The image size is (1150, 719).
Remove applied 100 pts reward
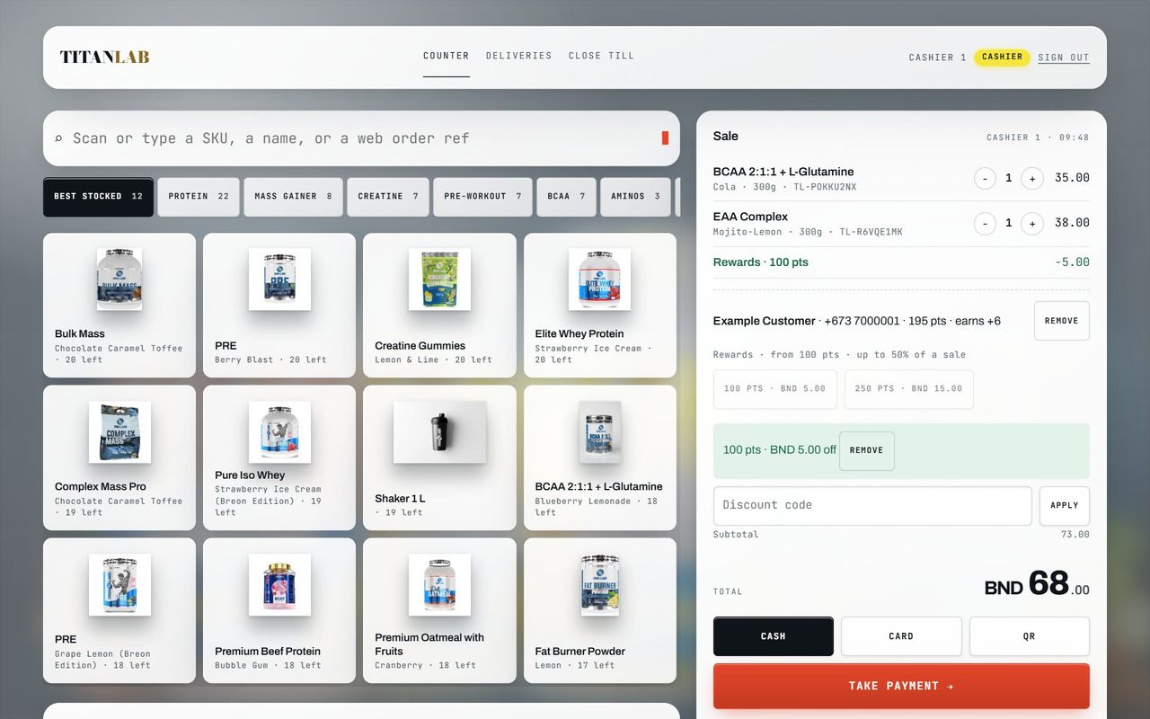pyautogui.click(x=867, y=451)
